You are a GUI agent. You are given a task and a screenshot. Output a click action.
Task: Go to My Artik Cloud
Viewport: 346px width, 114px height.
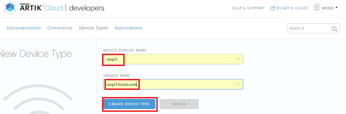pos(292,8)
